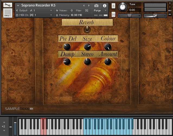Click the AUX button at right edge

[x=170, y=11]
